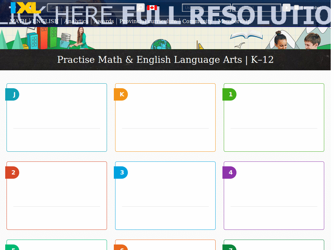Screen dimensions: 334x250
Task: Select the Junior Kindergarten J badge
Action: tap(13, 94)
